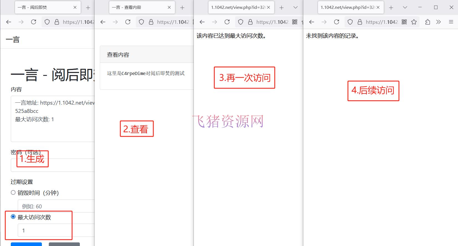The width and height of the screenshot is (458, 246).
Task: Reload page showing 未找到该内容的记录
Action: click(337, 22)
